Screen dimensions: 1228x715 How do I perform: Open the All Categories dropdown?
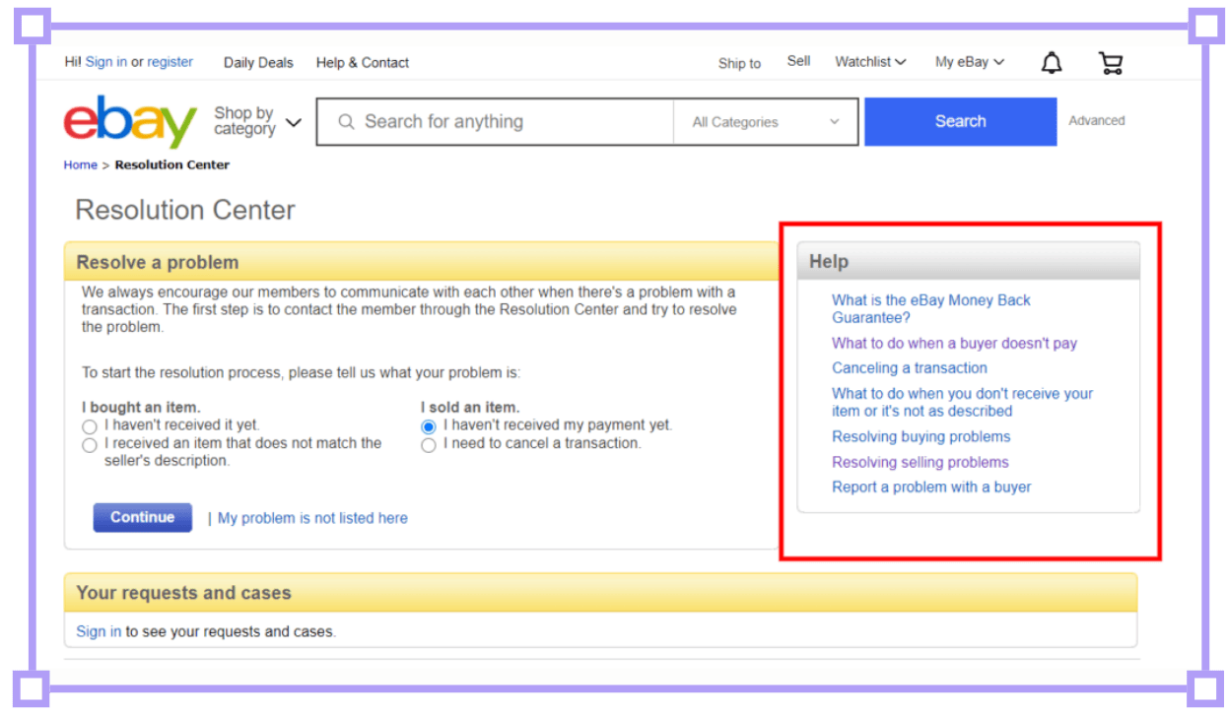[x=766, y=122]
